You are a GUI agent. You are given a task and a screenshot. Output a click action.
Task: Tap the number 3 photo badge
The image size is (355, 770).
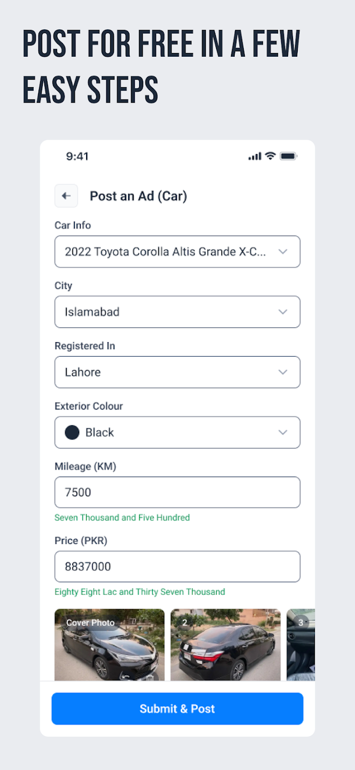pyautogui.click(x=300, y=622)
